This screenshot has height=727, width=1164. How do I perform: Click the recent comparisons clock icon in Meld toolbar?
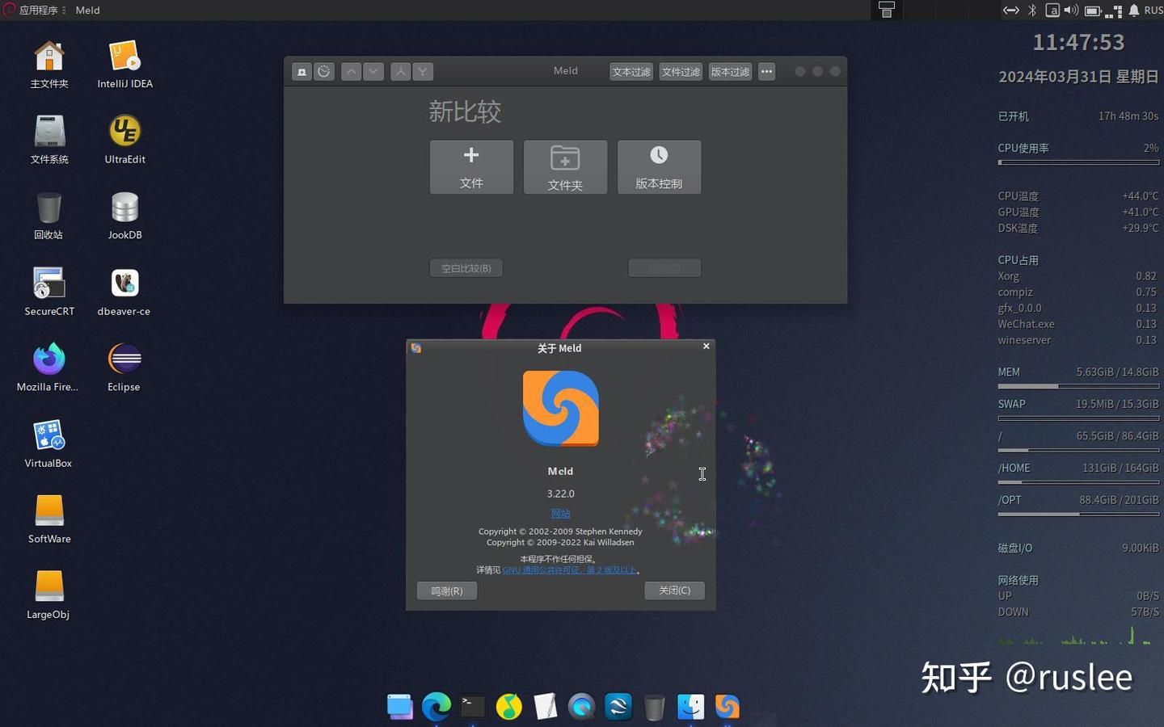coord(323,72)
